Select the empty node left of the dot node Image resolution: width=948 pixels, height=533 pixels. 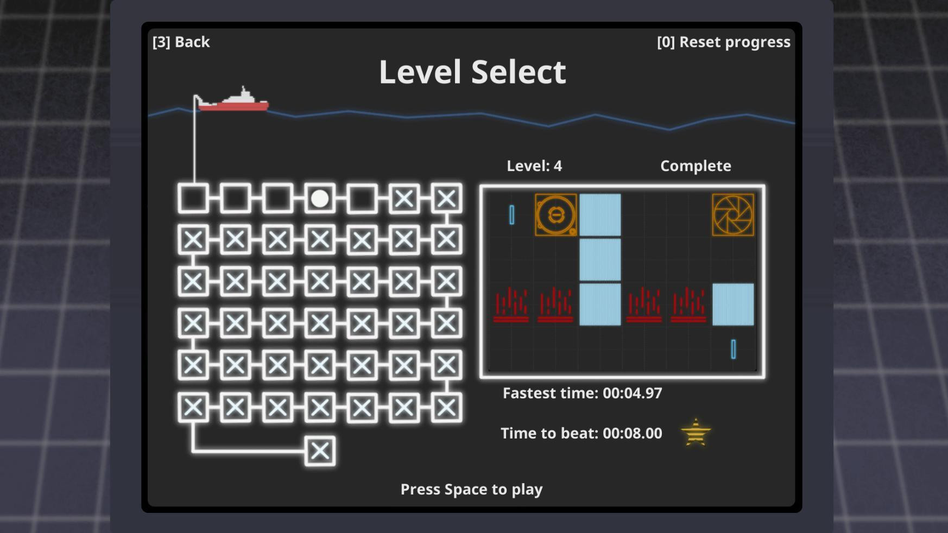277,199
